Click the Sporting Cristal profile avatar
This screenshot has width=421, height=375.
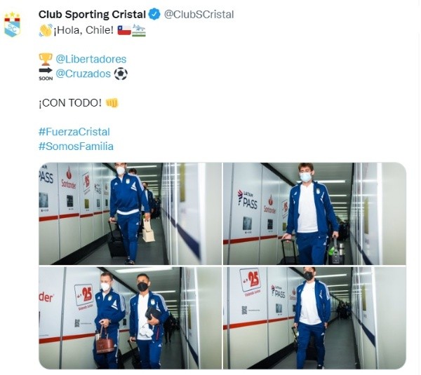[x=12, y=24]
